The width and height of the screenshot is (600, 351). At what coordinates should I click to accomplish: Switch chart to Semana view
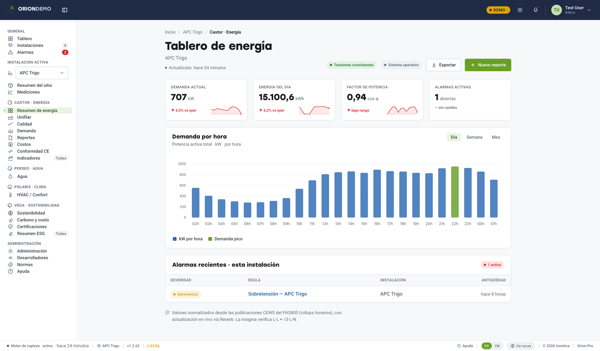(x=474, y=137)
